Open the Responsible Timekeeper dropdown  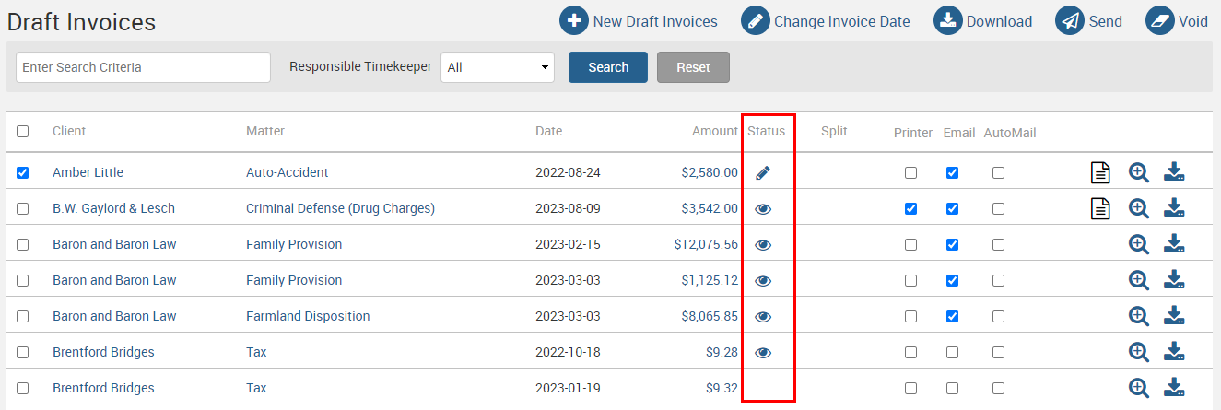[498, 67]
